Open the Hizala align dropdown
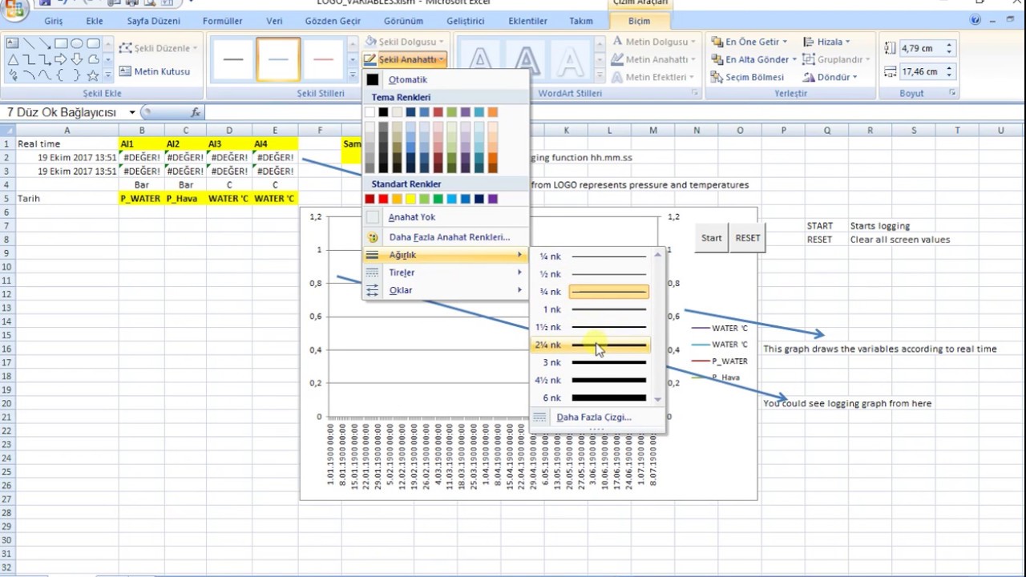The image size is (1026, 577). [x=827, y=42]
